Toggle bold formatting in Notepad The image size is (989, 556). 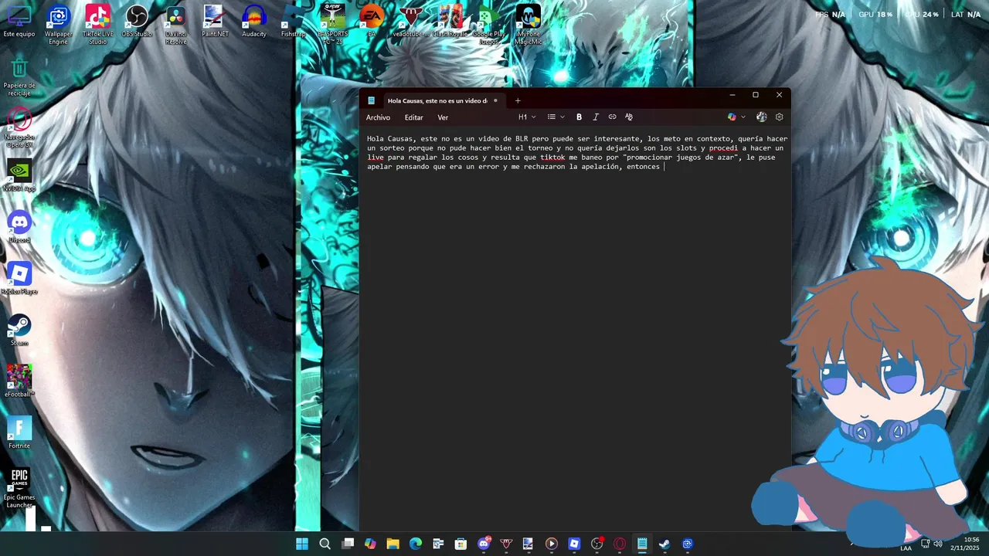click(x=579, y=117)
